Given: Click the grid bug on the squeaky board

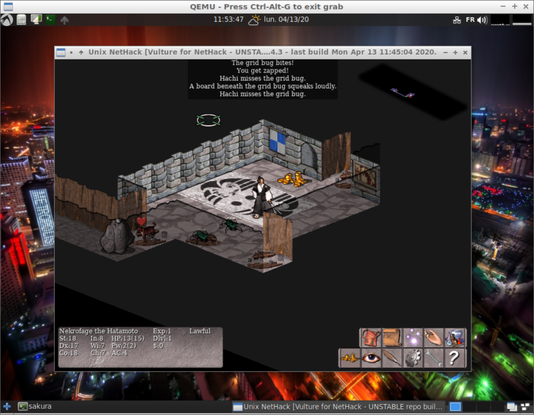Looking at the screenshot, I should point(203,237).
